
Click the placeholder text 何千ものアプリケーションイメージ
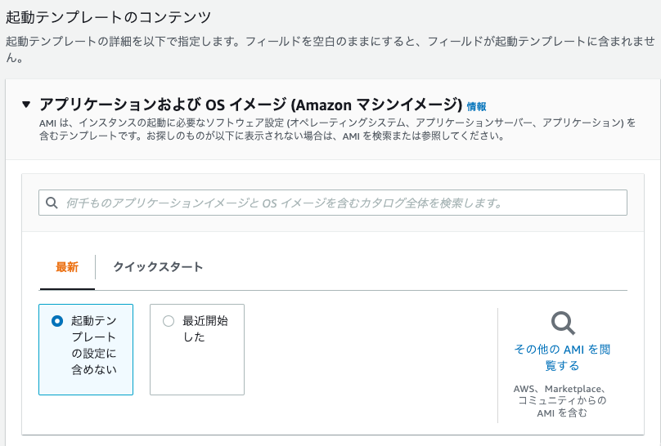[x=284, y=203]
